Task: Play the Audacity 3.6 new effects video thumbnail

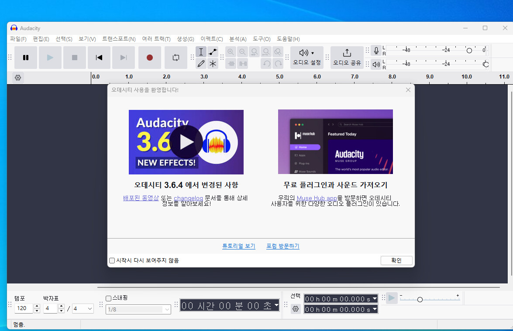Action: click(186, 142)
